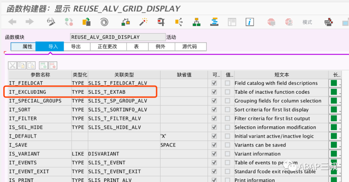Click the 模式 toolbar button
The width and height of the screenshot is (349, 182).
tap(307, 22)
